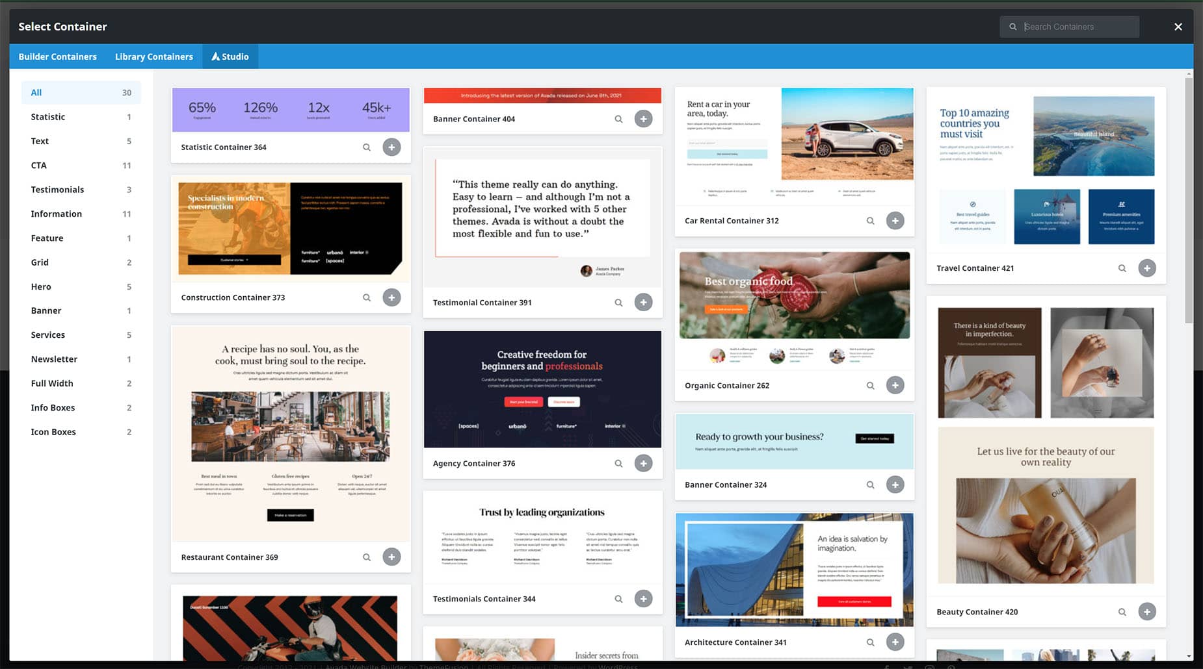Add Travel Container 421 with plus icon
The width and height of the screenshot is (1203, 669).
1147,268
